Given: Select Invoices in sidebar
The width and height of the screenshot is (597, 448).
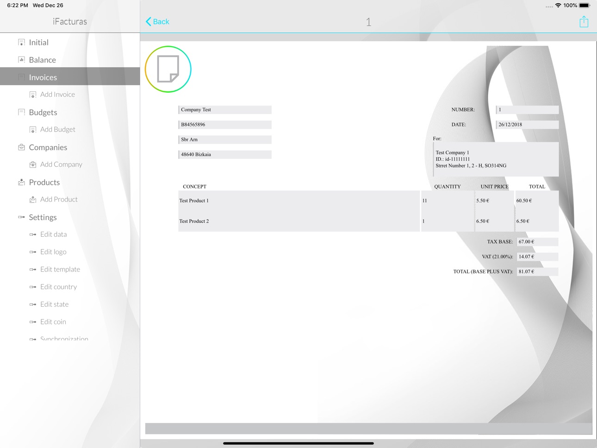Looking at the screenshot, I should [70, 77].
